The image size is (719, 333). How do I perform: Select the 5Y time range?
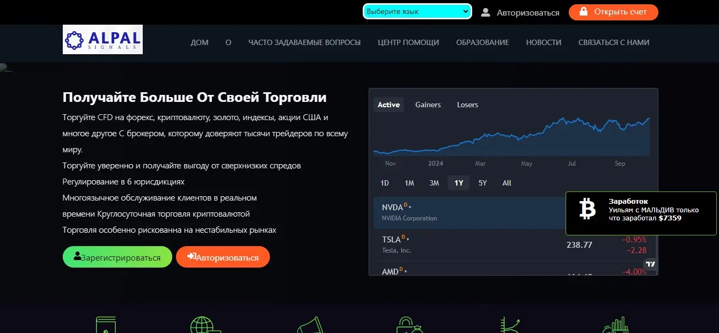[482, 183]
